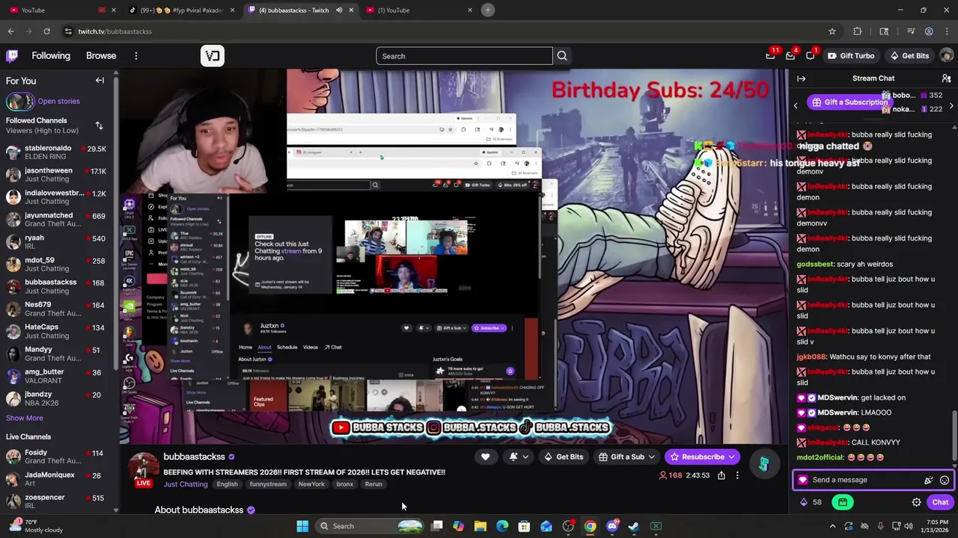958x538 pixels.
Task: Open File Explorer in taskbar
Action: tap(480, 526)
